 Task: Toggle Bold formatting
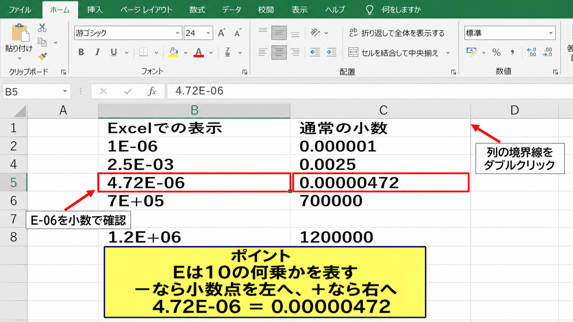(x=81, y=52)
